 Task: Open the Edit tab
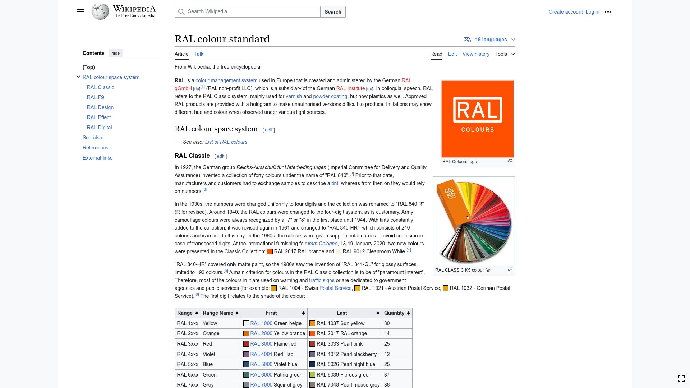[452, 54]
